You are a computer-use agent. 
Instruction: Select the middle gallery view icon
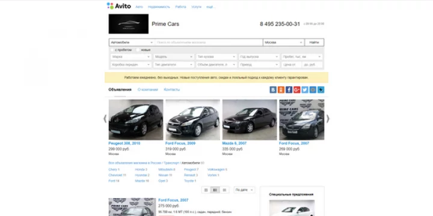[215, 190]
